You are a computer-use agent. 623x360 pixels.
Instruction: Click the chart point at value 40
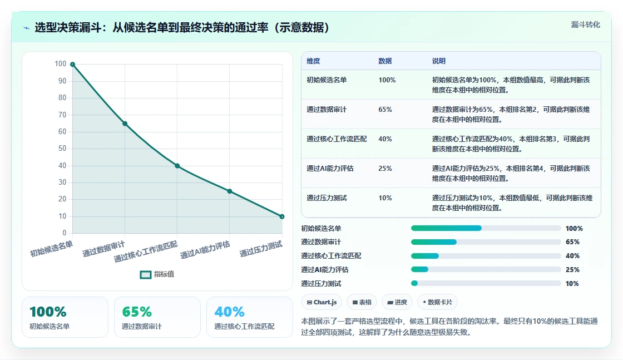pos(177,166)
